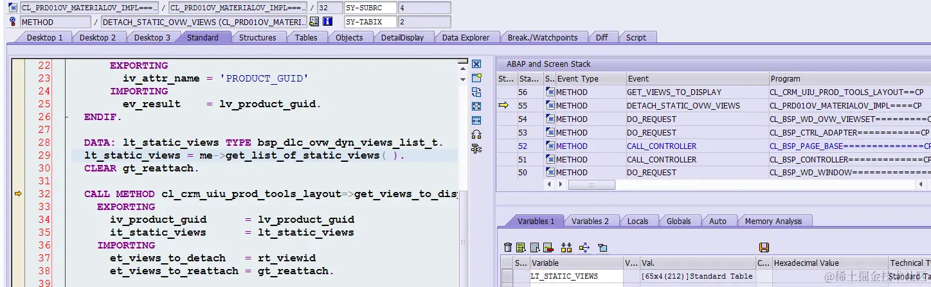931x287 pixels.
Task: Click the gear icon beside METHOD field
Action: [12, 22]
